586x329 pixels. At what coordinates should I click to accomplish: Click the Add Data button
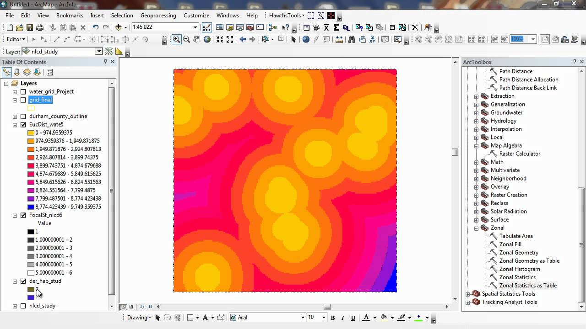(119, 27)
